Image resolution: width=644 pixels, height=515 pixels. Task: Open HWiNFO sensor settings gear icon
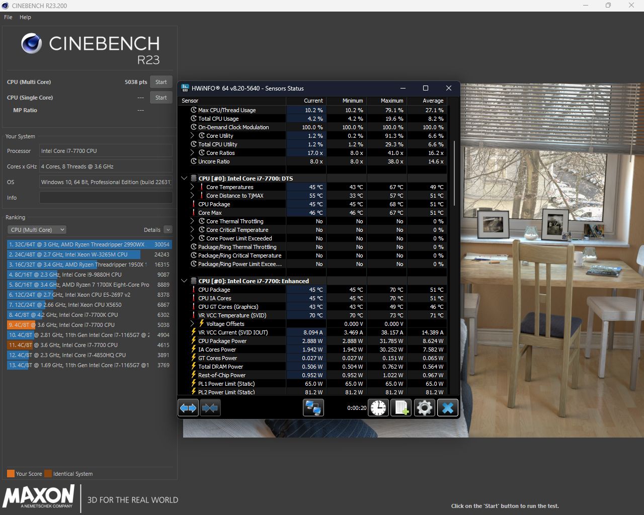pos(425,408)
